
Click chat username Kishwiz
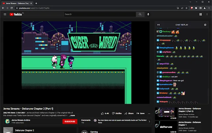pos(160,56)
